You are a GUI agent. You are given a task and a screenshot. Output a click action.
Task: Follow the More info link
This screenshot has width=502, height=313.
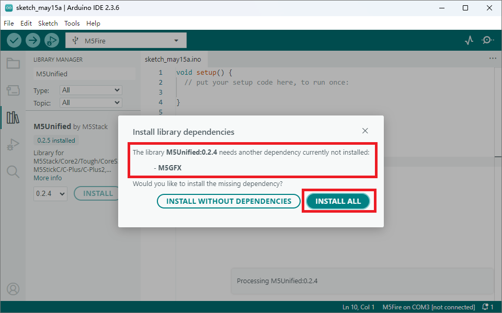48,178
